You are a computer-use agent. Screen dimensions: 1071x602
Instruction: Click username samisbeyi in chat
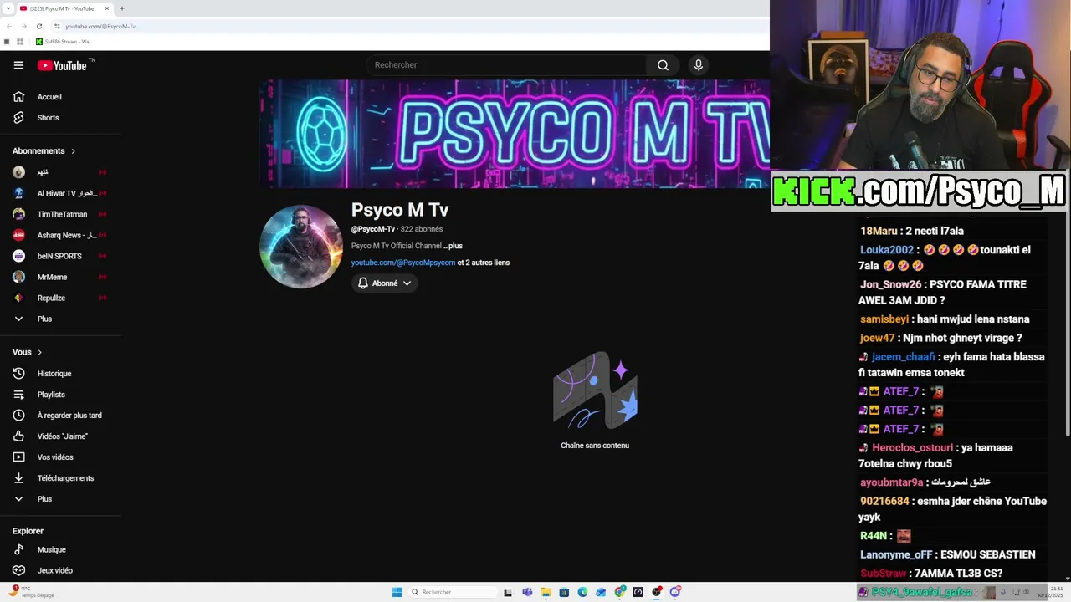point(884,319)
